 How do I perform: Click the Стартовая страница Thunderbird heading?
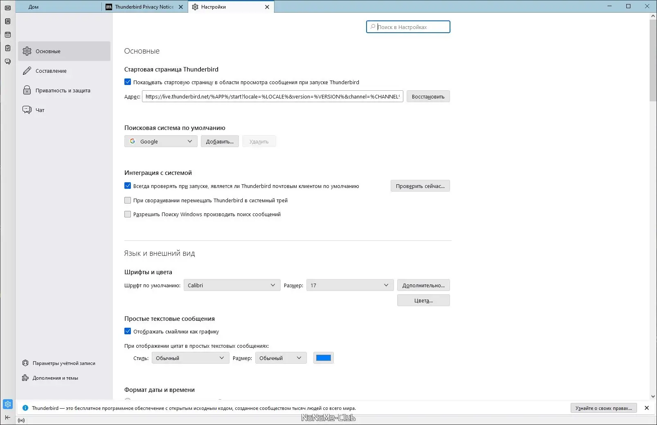171,69
